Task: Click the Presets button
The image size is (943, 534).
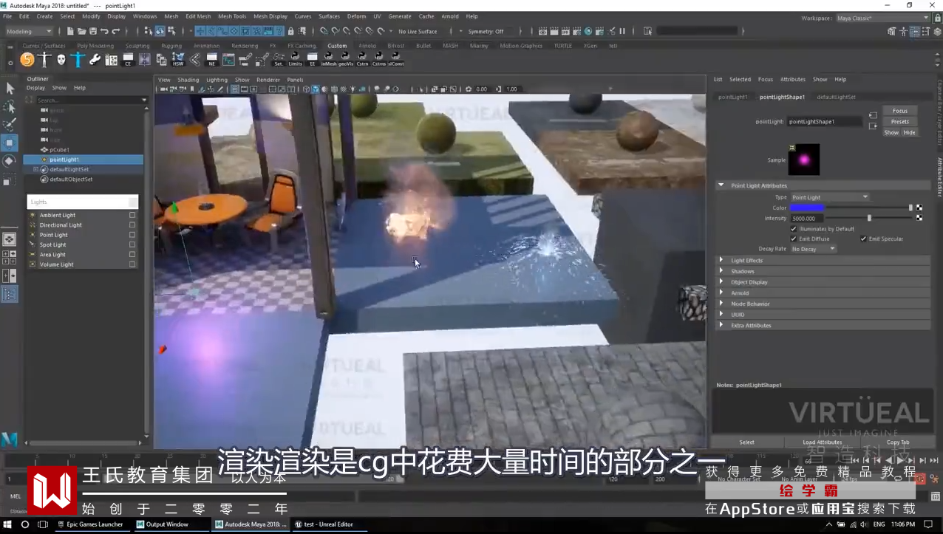Action: pos(899,122)
